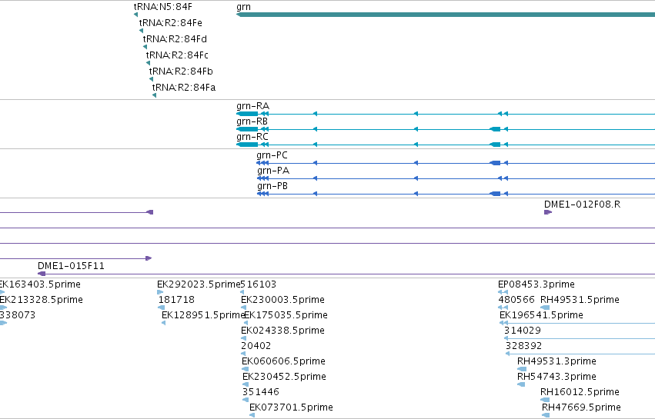655x419 pixels.
Task: Select the 516103 EST label
Action: [x=258, y=284]
